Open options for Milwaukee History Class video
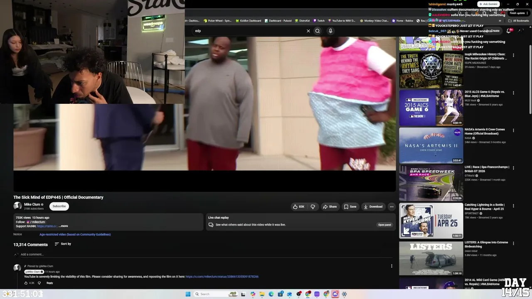 513,55
